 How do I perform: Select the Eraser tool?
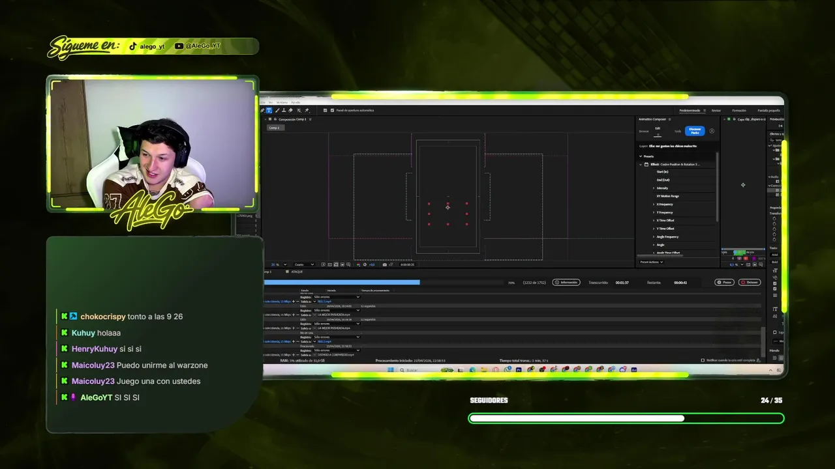[x=290, y=110]
